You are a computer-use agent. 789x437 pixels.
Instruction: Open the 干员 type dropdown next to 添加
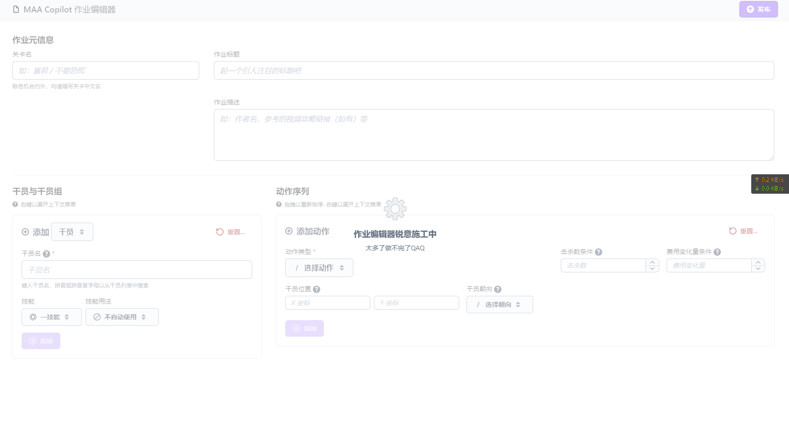tap(72, 232)
